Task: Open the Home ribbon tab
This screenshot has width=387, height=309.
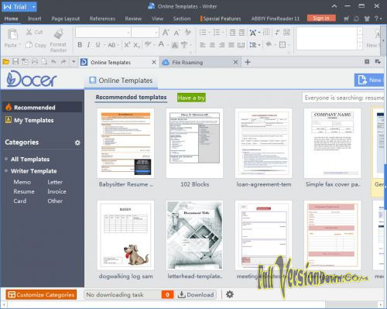Action: (11, 19)
